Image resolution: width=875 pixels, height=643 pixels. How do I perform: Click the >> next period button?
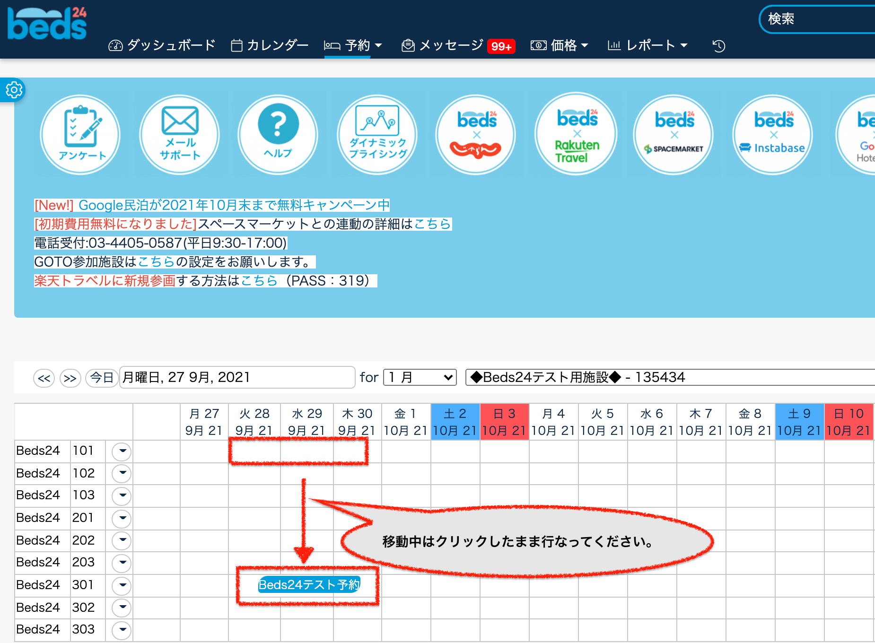tap(70, 378)
